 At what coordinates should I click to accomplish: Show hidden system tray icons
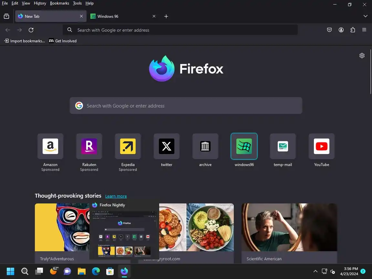coord(315,271)
